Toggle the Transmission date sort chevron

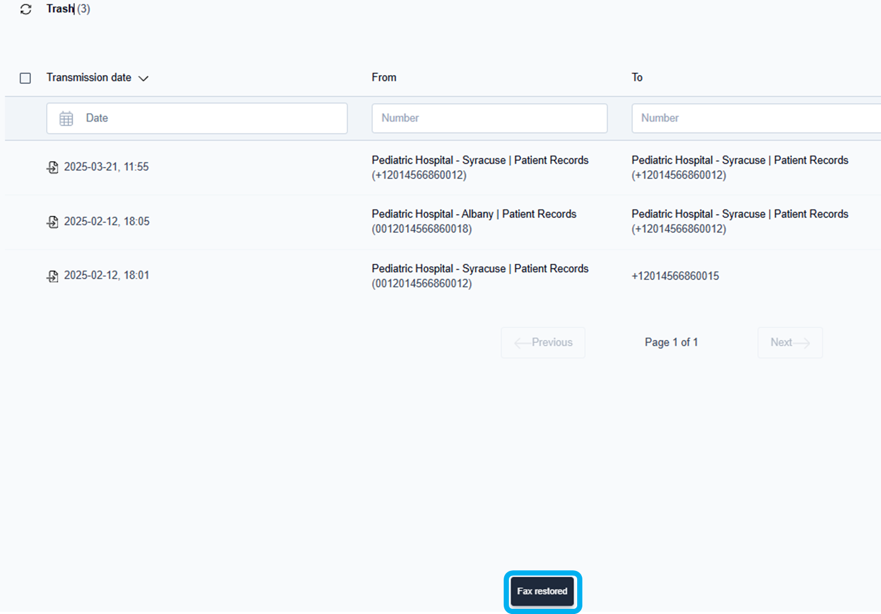click(x=144, y=79)
